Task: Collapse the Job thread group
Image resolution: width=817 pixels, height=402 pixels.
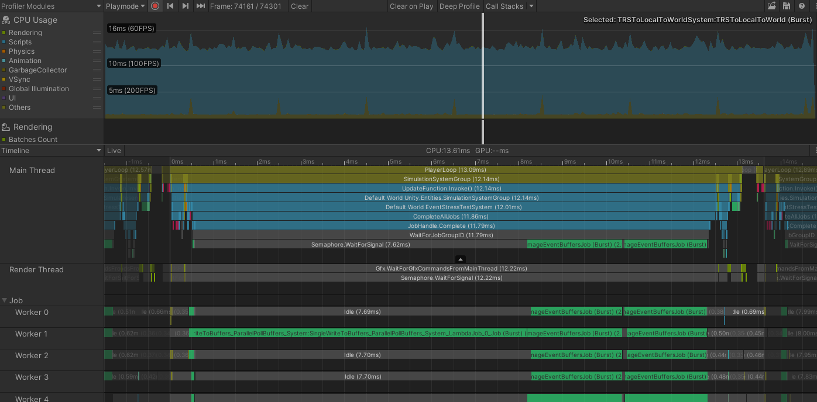Action: click(x=5, y=300)
